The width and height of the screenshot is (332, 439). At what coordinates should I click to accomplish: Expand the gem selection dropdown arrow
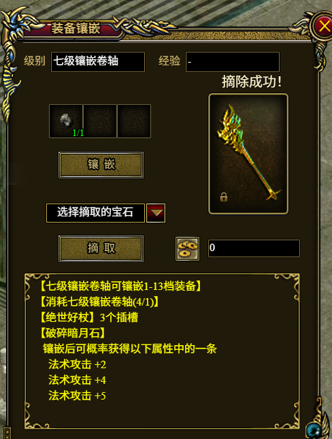156,213
